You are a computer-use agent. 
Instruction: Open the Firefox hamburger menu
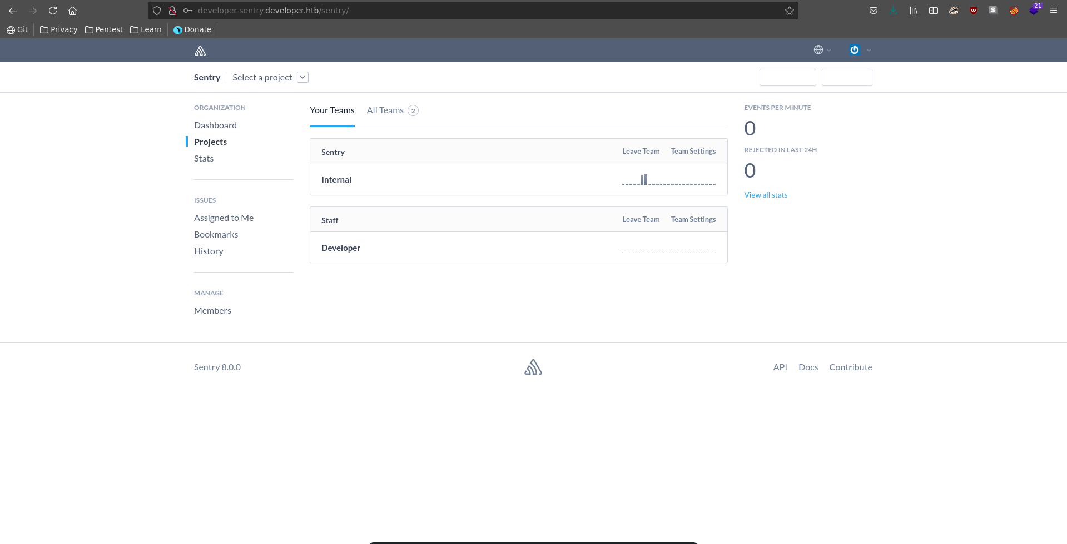pos(1053,11)
